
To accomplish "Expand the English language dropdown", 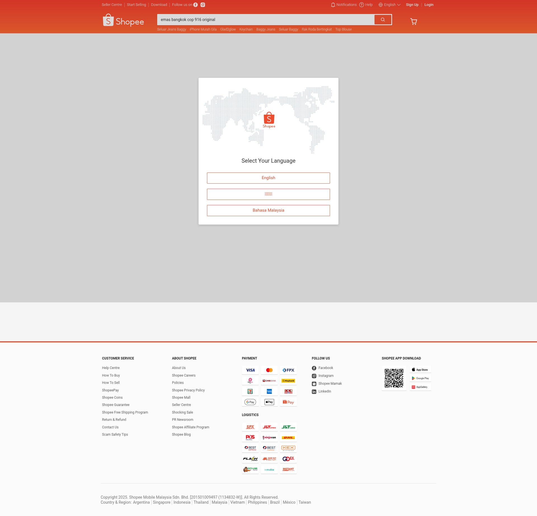I will [x=390, y=5].
